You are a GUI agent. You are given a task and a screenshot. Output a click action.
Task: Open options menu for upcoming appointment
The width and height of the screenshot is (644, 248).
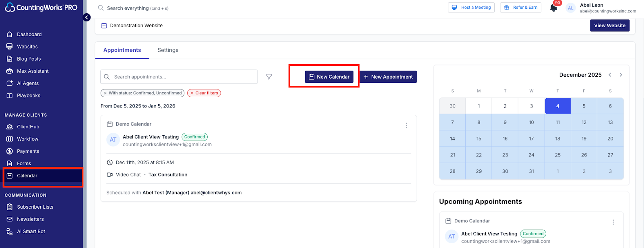click(613, 222)
